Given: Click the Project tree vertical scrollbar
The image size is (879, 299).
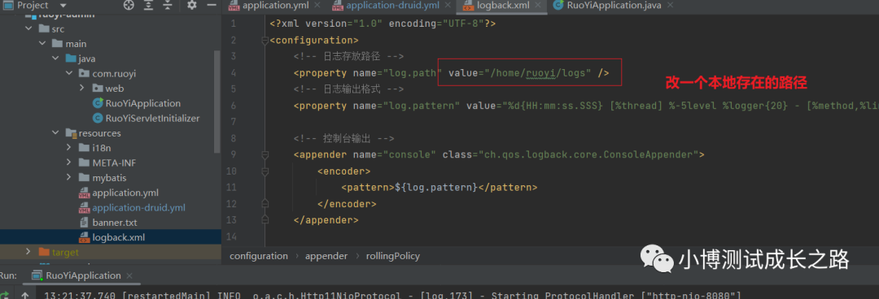Looking at the screenshot, I should (217, 101).
